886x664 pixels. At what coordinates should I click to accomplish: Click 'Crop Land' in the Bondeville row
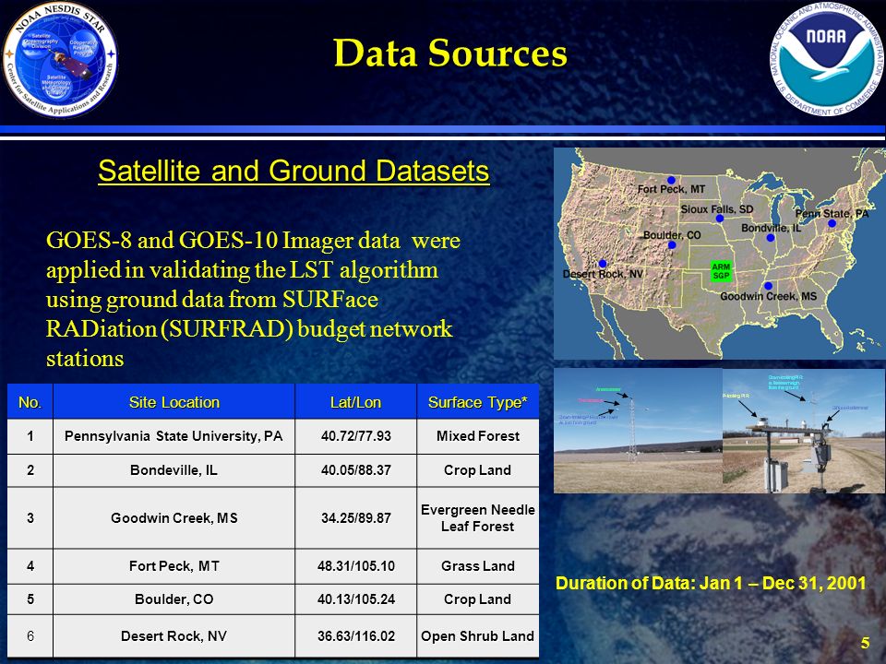tap(478, 470)
